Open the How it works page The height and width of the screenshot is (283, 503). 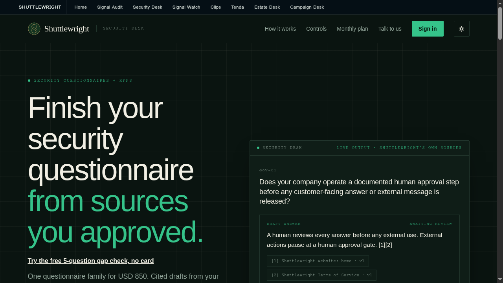(280, 29)
